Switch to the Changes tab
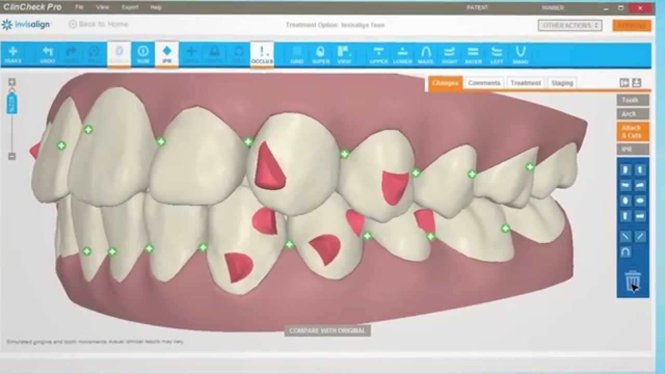 tap(445, 83)
